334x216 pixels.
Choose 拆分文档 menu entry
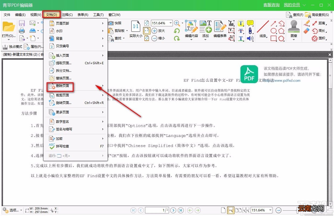(76, 70)
